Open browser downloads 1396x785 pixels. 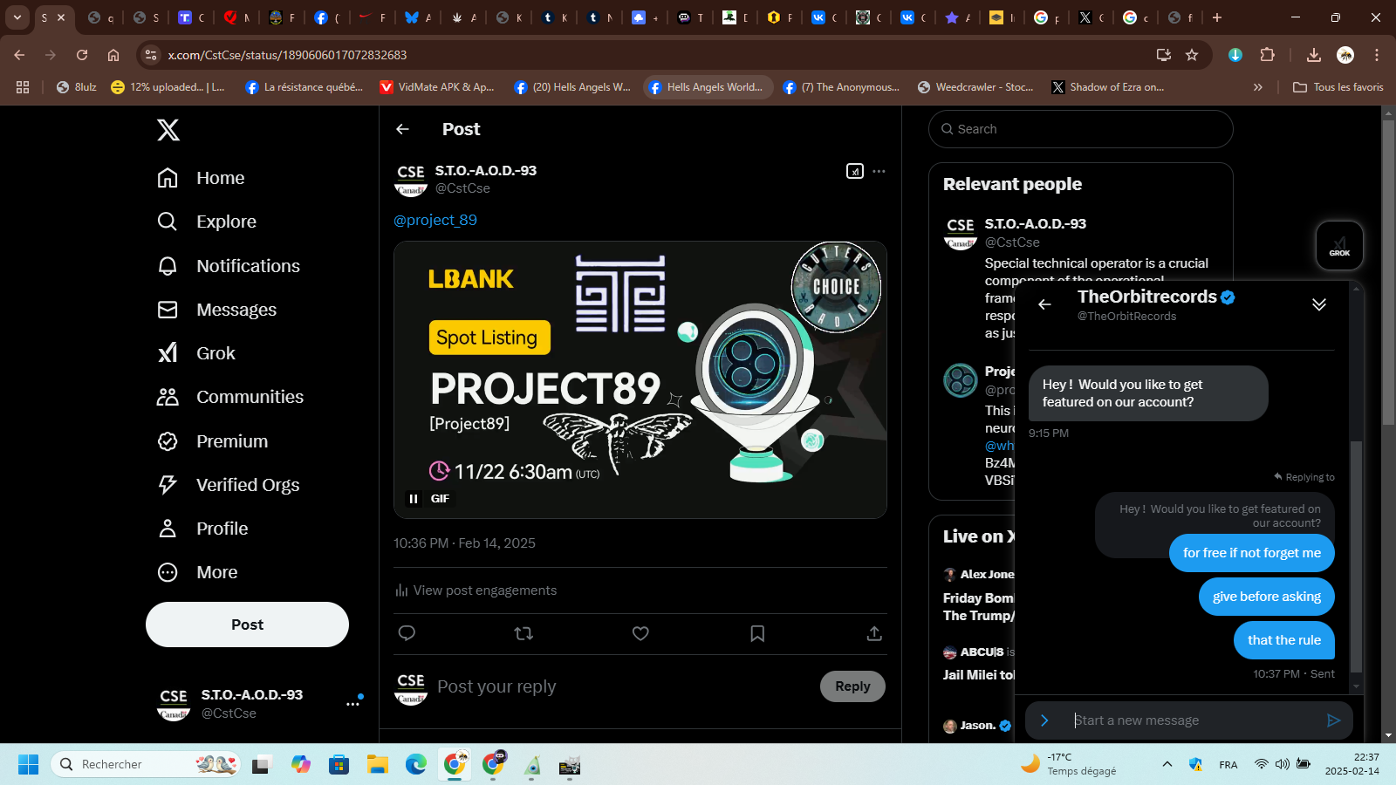[1314, 55]
